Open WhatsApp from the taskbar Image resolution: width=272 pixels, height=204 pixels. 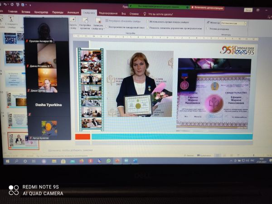(x=109, y=161)
